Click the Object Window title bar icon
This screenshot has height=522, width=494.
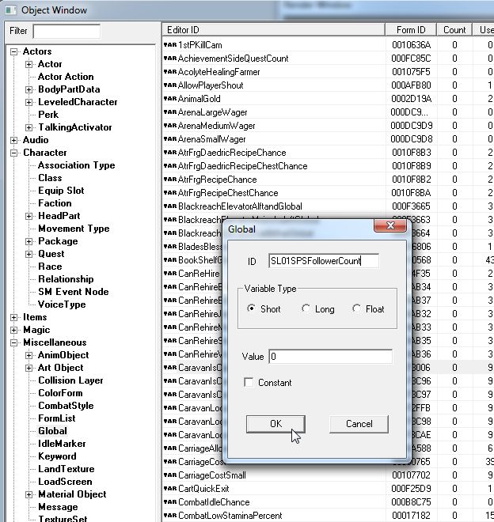click(x=10, y=10)
